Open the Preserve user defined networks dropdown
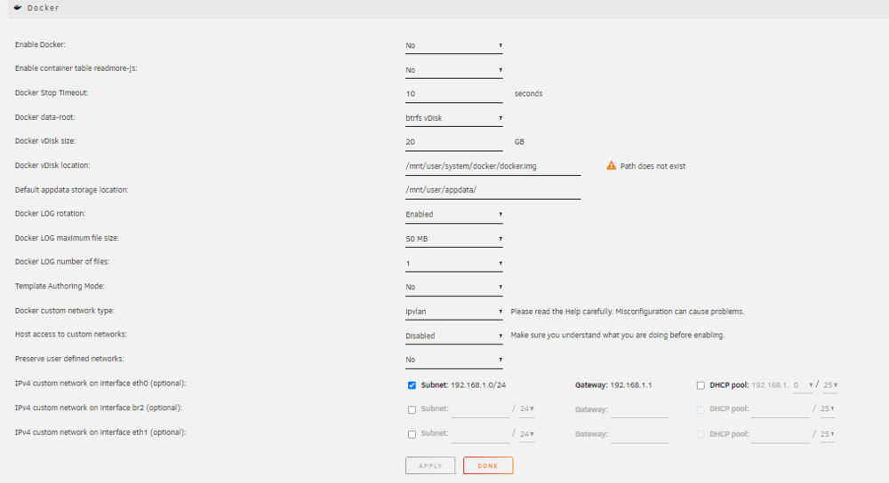This screenshot has height=483, width=889. (x=453, y=360)
